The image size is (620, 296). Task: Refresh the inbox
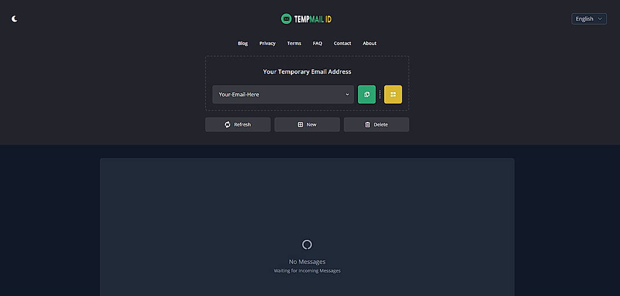(x=238, y=125)
